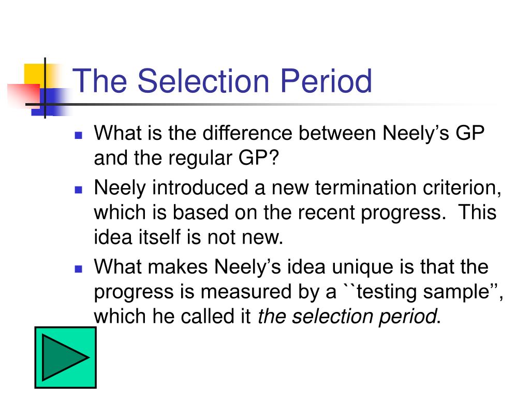This screenshot has width=530, height=398.
Task: Click the word 'Period' in the heading
Action: coord(326,80)
